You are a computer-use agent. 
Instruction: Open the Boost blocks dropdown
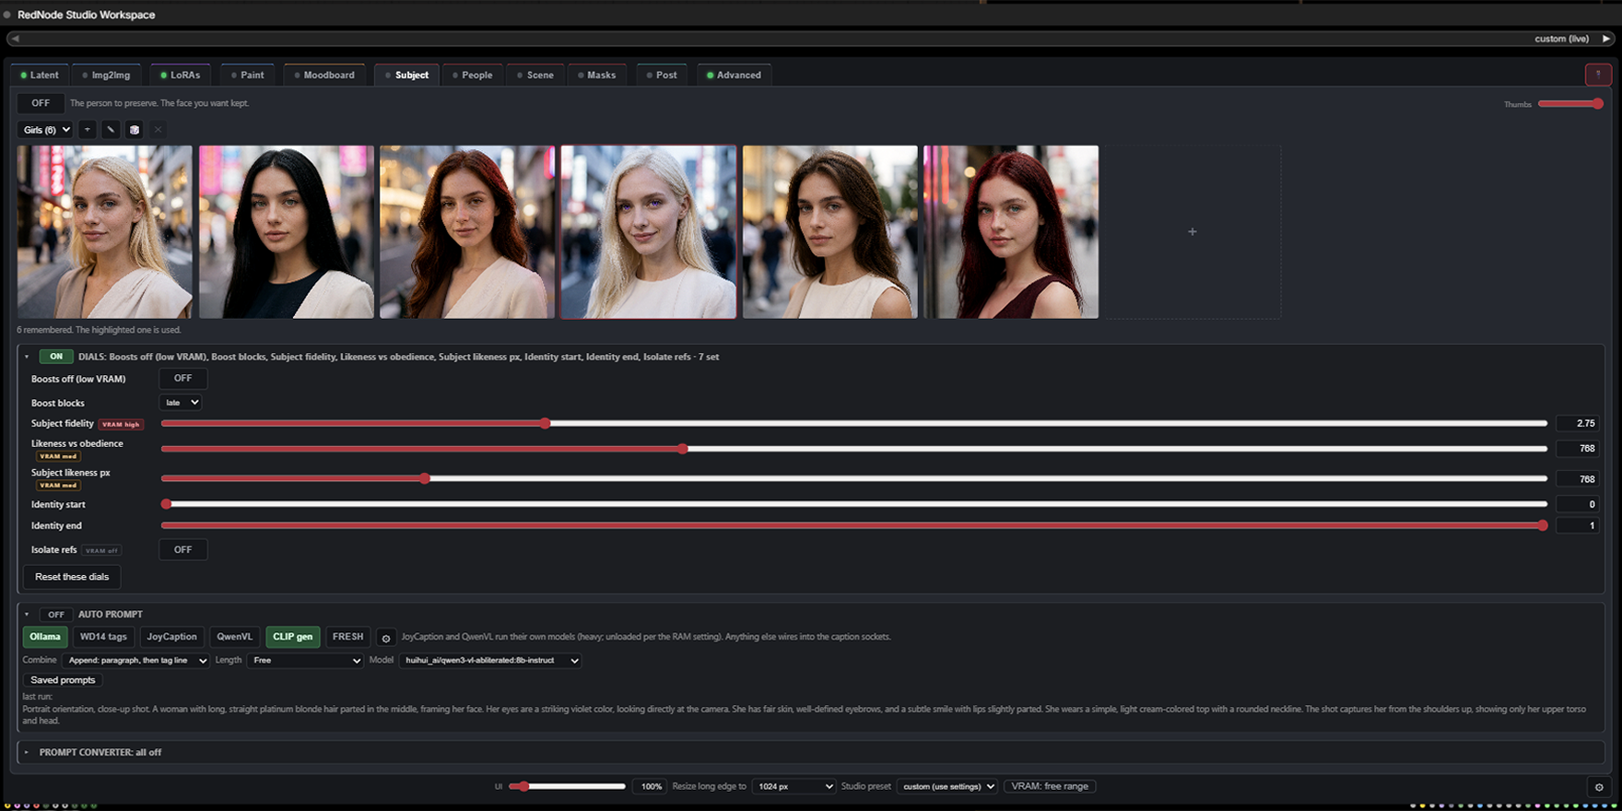coord(181,403)
